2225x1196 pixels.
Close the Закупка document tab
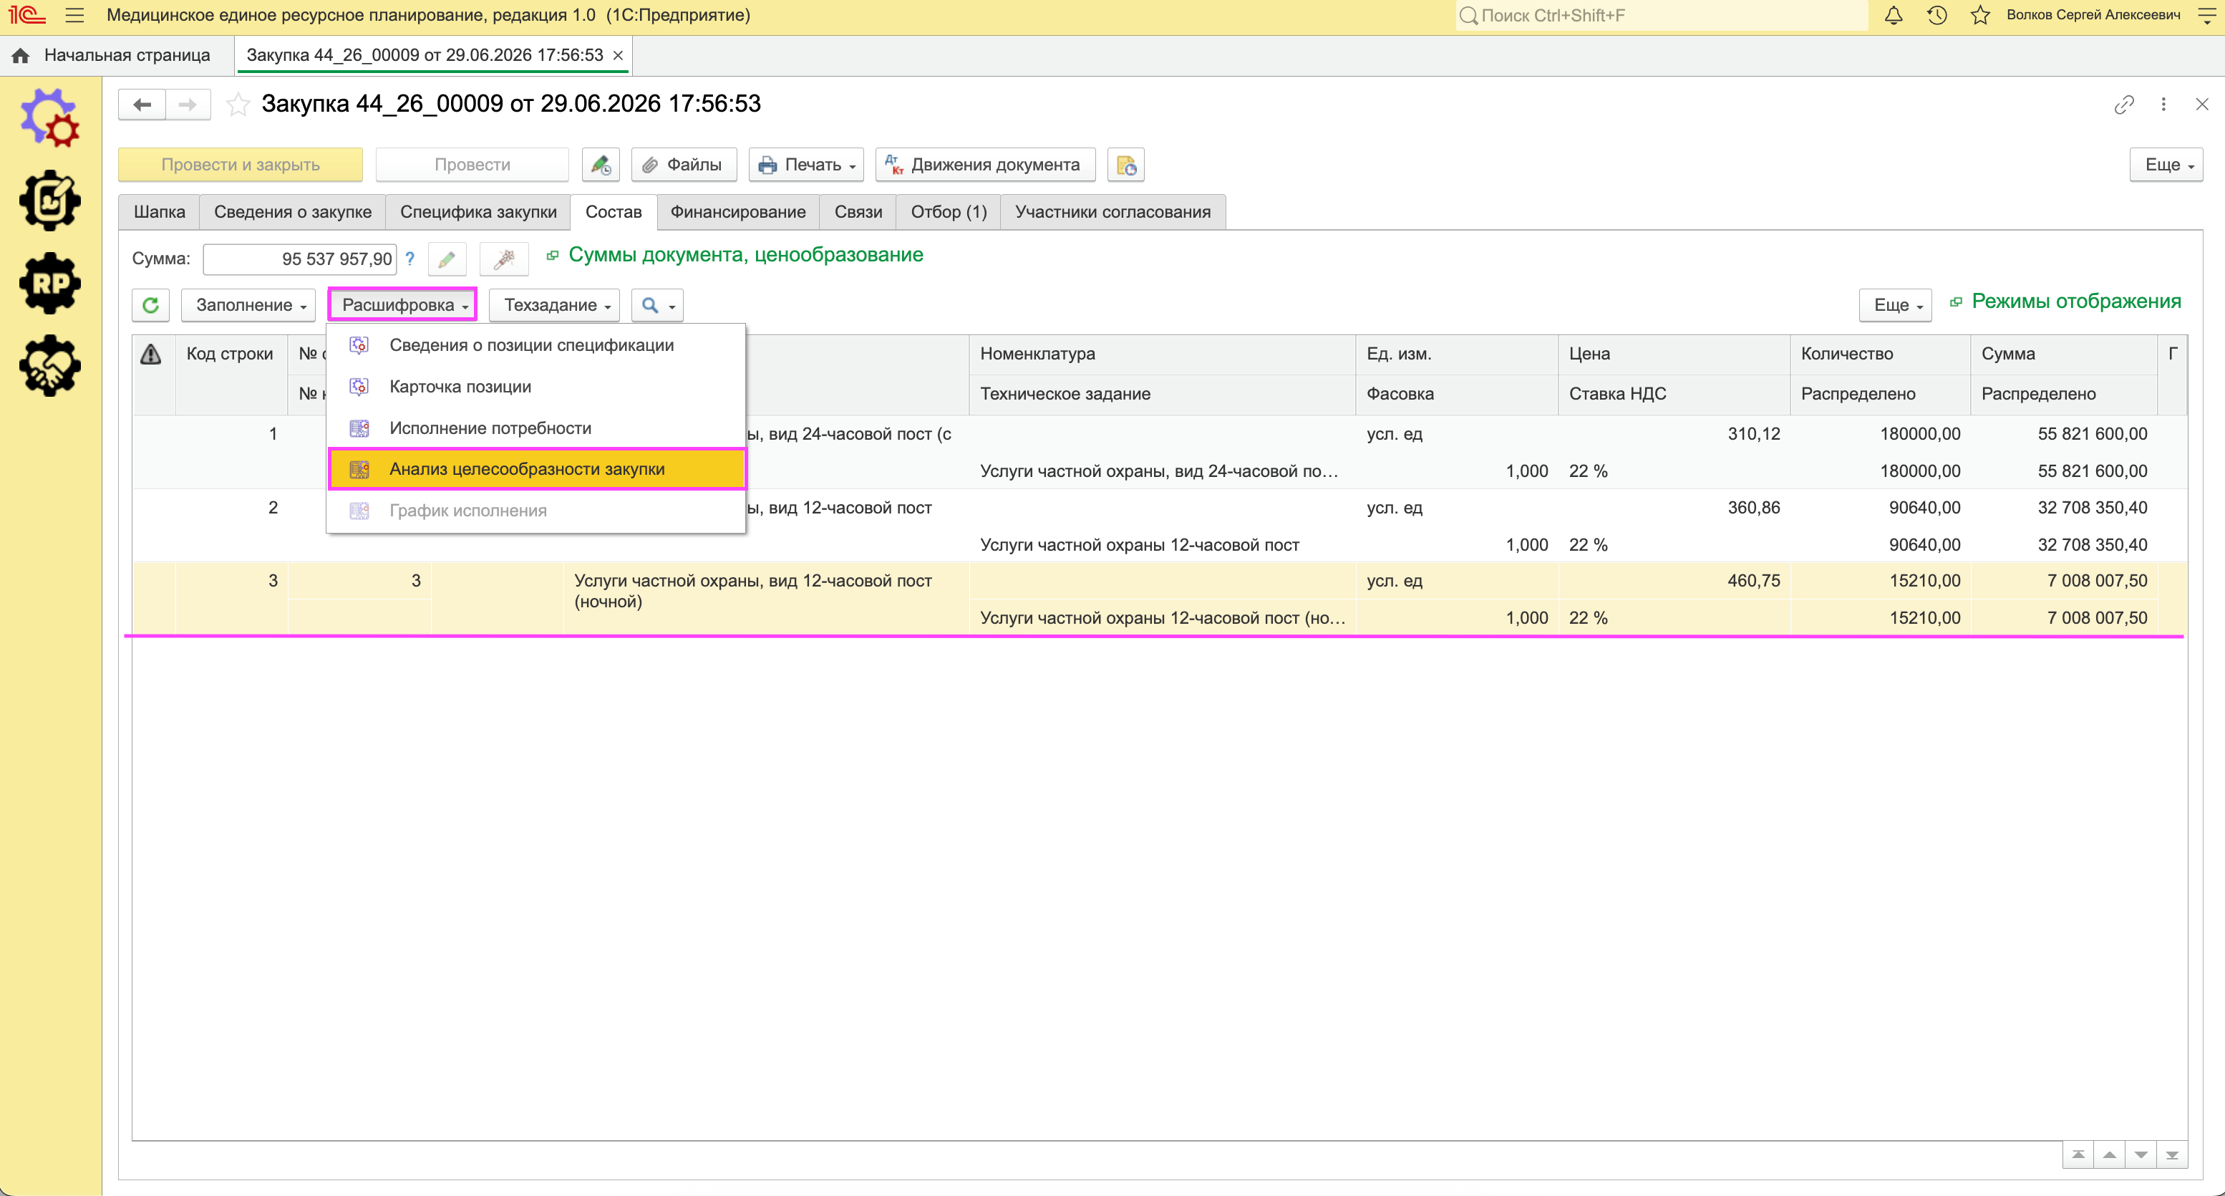[618, 55]
